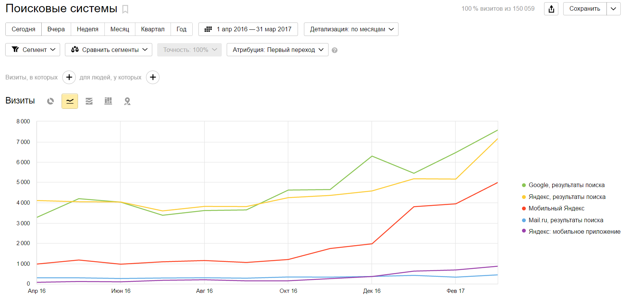Select the bar columns chart icon

[108, 101]
